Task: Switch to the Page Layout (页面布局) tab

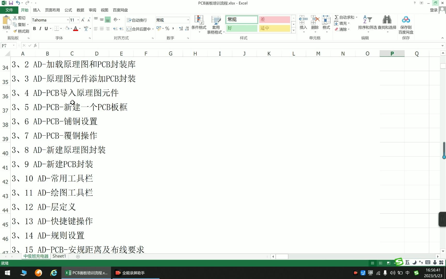Action: click(52, 10)
